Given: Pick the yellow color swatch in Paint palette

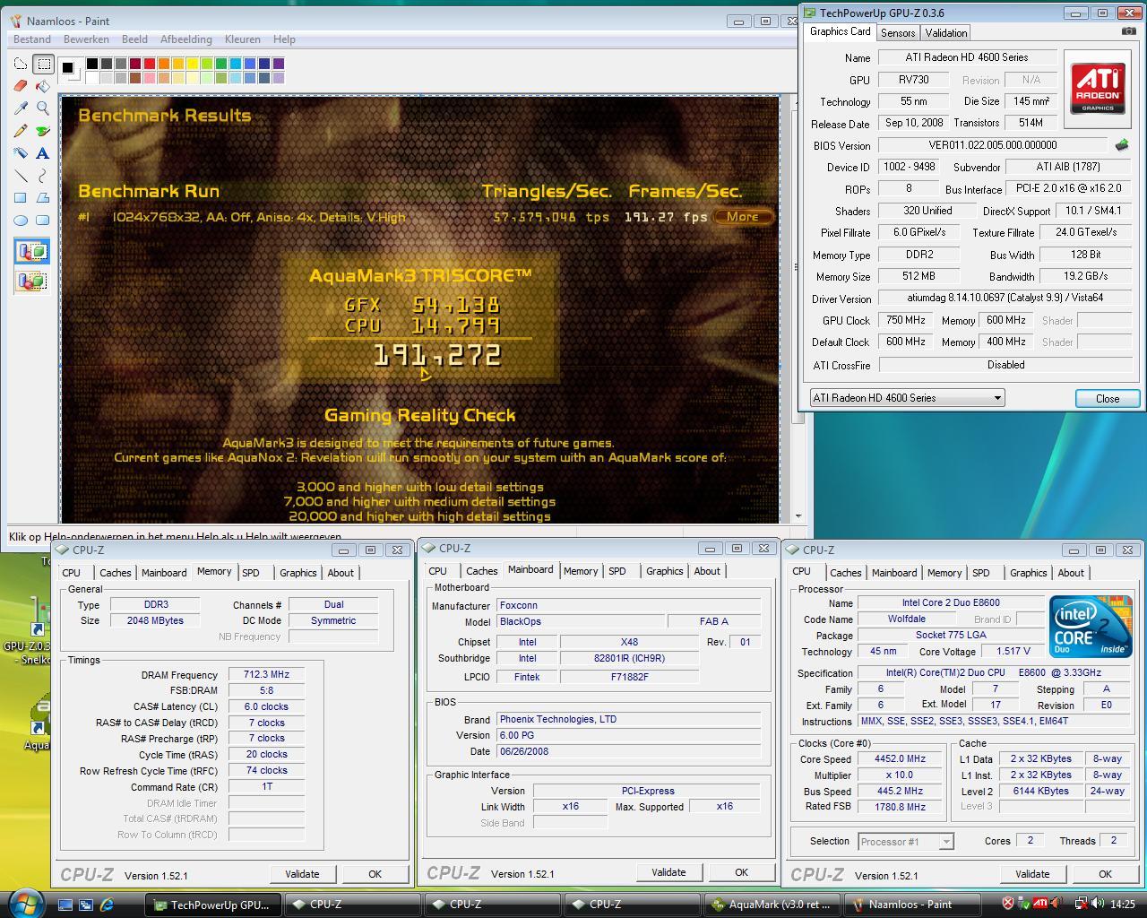Looking at the screenshot, I should coord(193,64).
